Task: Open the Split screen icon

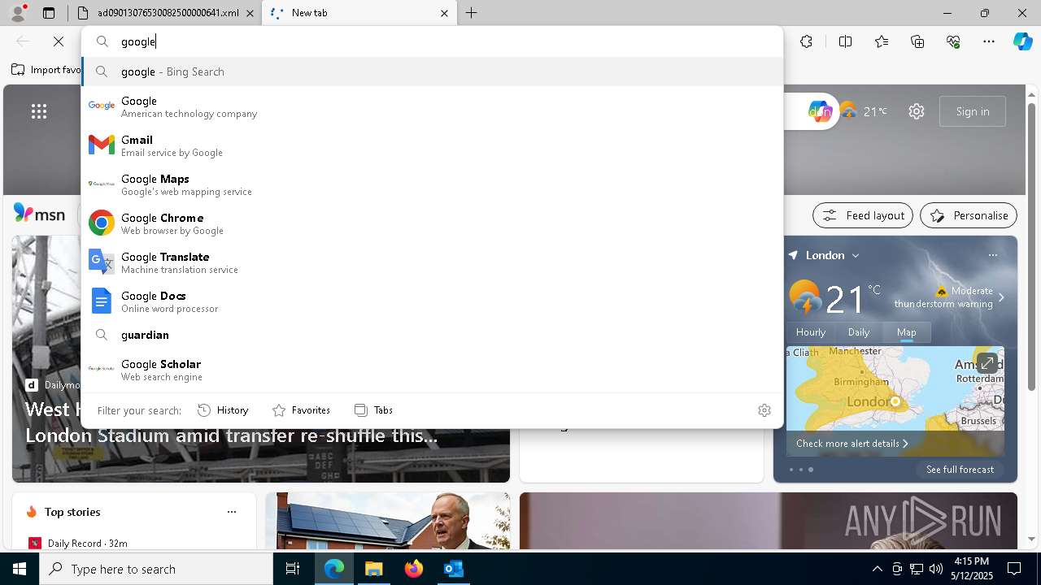Action: [845, 41]
